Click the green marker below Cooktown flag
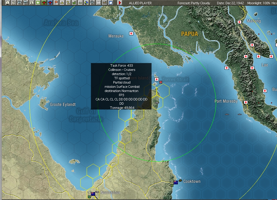Screen dimensions: 277x200 (172, 185)
